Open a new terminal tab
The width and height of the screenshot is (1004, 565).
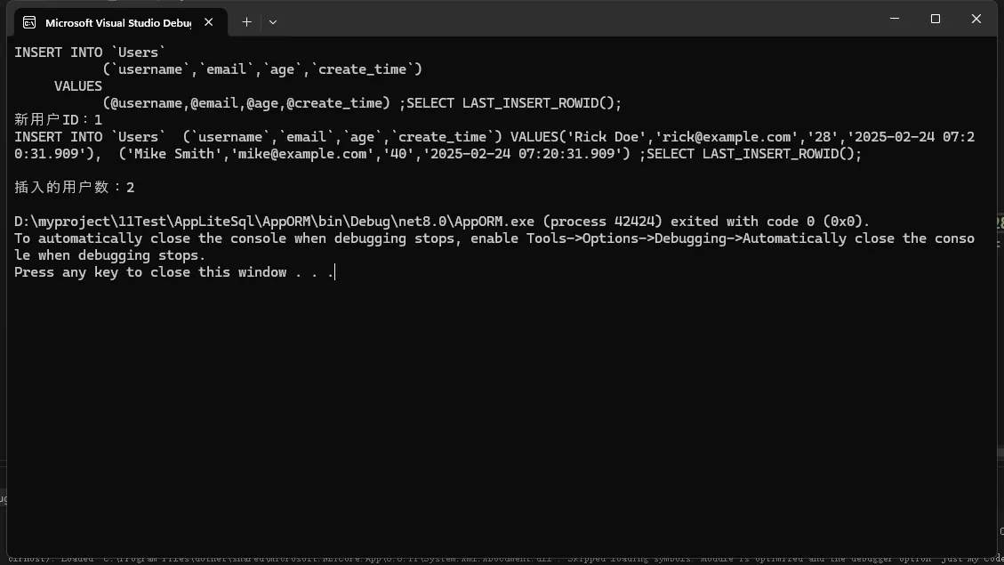(246, 21)
